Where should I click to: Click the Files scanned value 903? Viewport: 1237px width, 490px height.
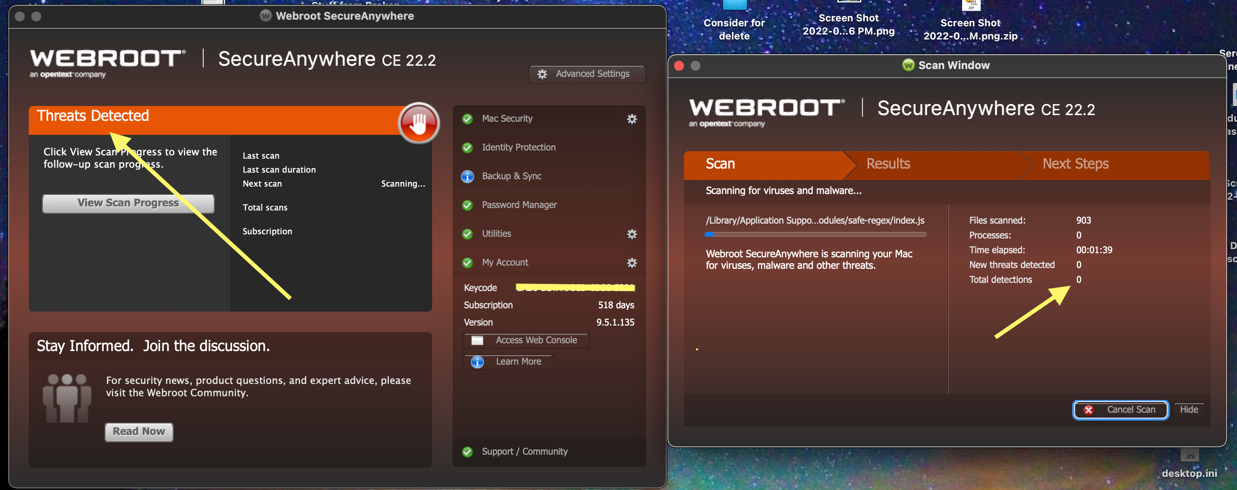[1084, 221]
